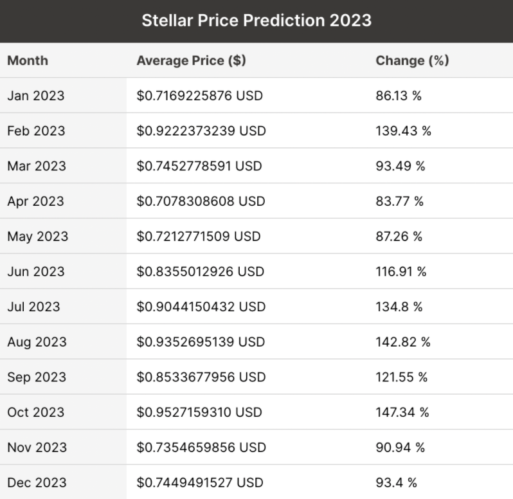
Task: Click the Month column header
Action: pyautogui.click(x=28, y=61)
